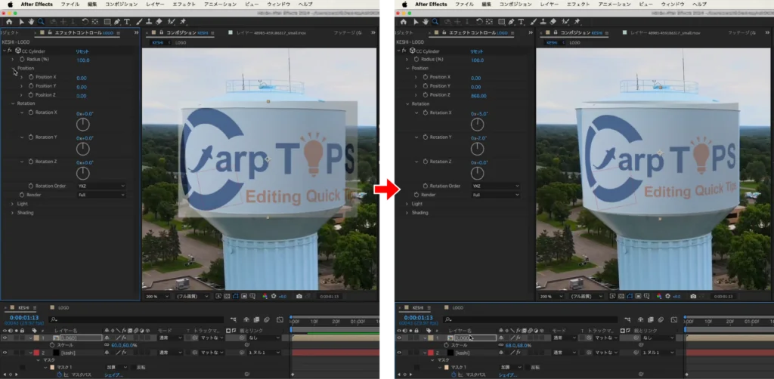Open the エフェクト menu in left menu bar
This screenshot has height=379, width=774.
point(184,4)
